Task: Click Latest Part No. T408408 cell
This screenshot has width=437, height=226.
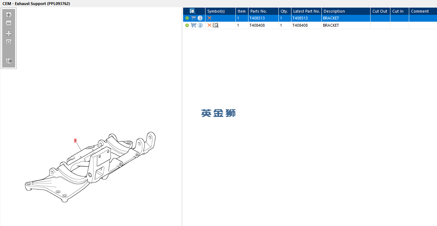Action: click(x=306, y=25)
